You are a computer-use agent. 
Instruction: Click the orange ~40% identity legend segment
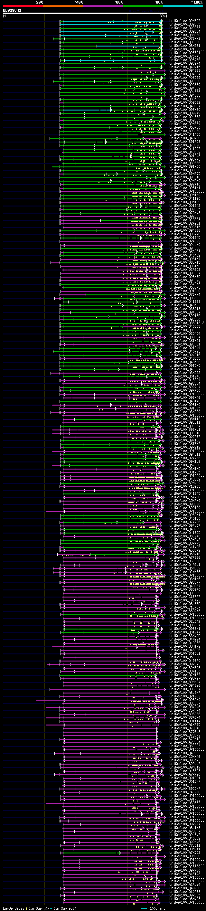tap(63, 6)
